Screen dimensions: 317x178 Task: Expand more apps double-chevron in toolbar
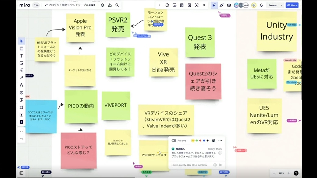[x=204, y=5]
